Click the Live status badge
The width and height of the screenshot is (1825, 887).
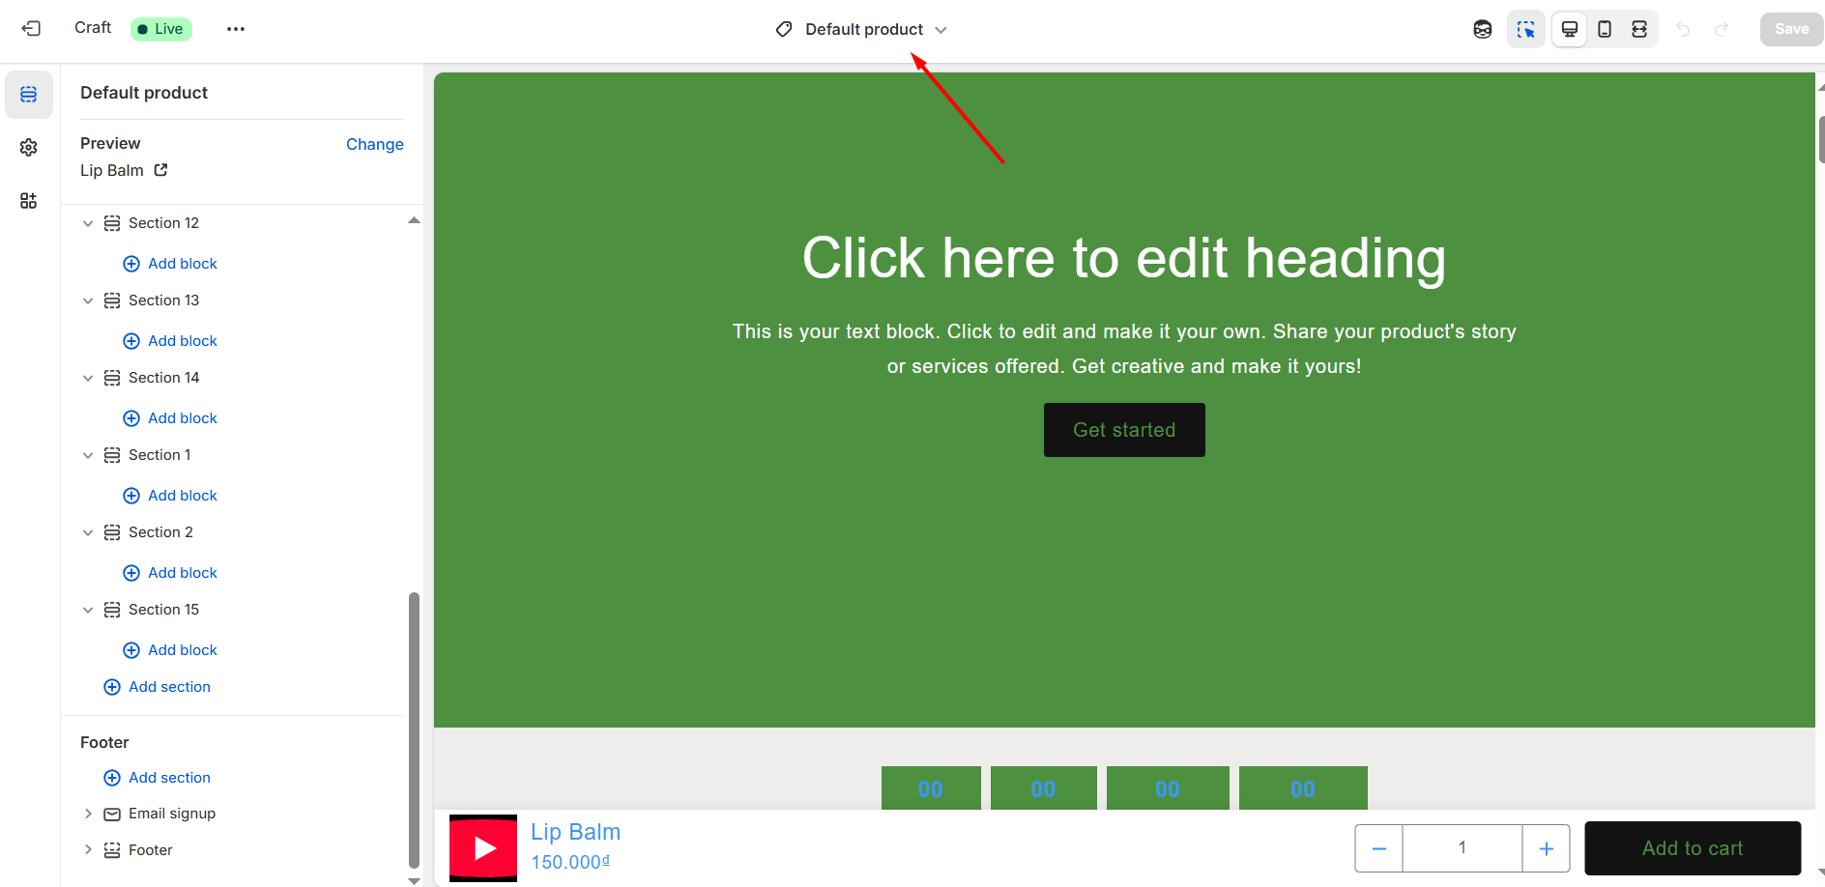(161, 29)
